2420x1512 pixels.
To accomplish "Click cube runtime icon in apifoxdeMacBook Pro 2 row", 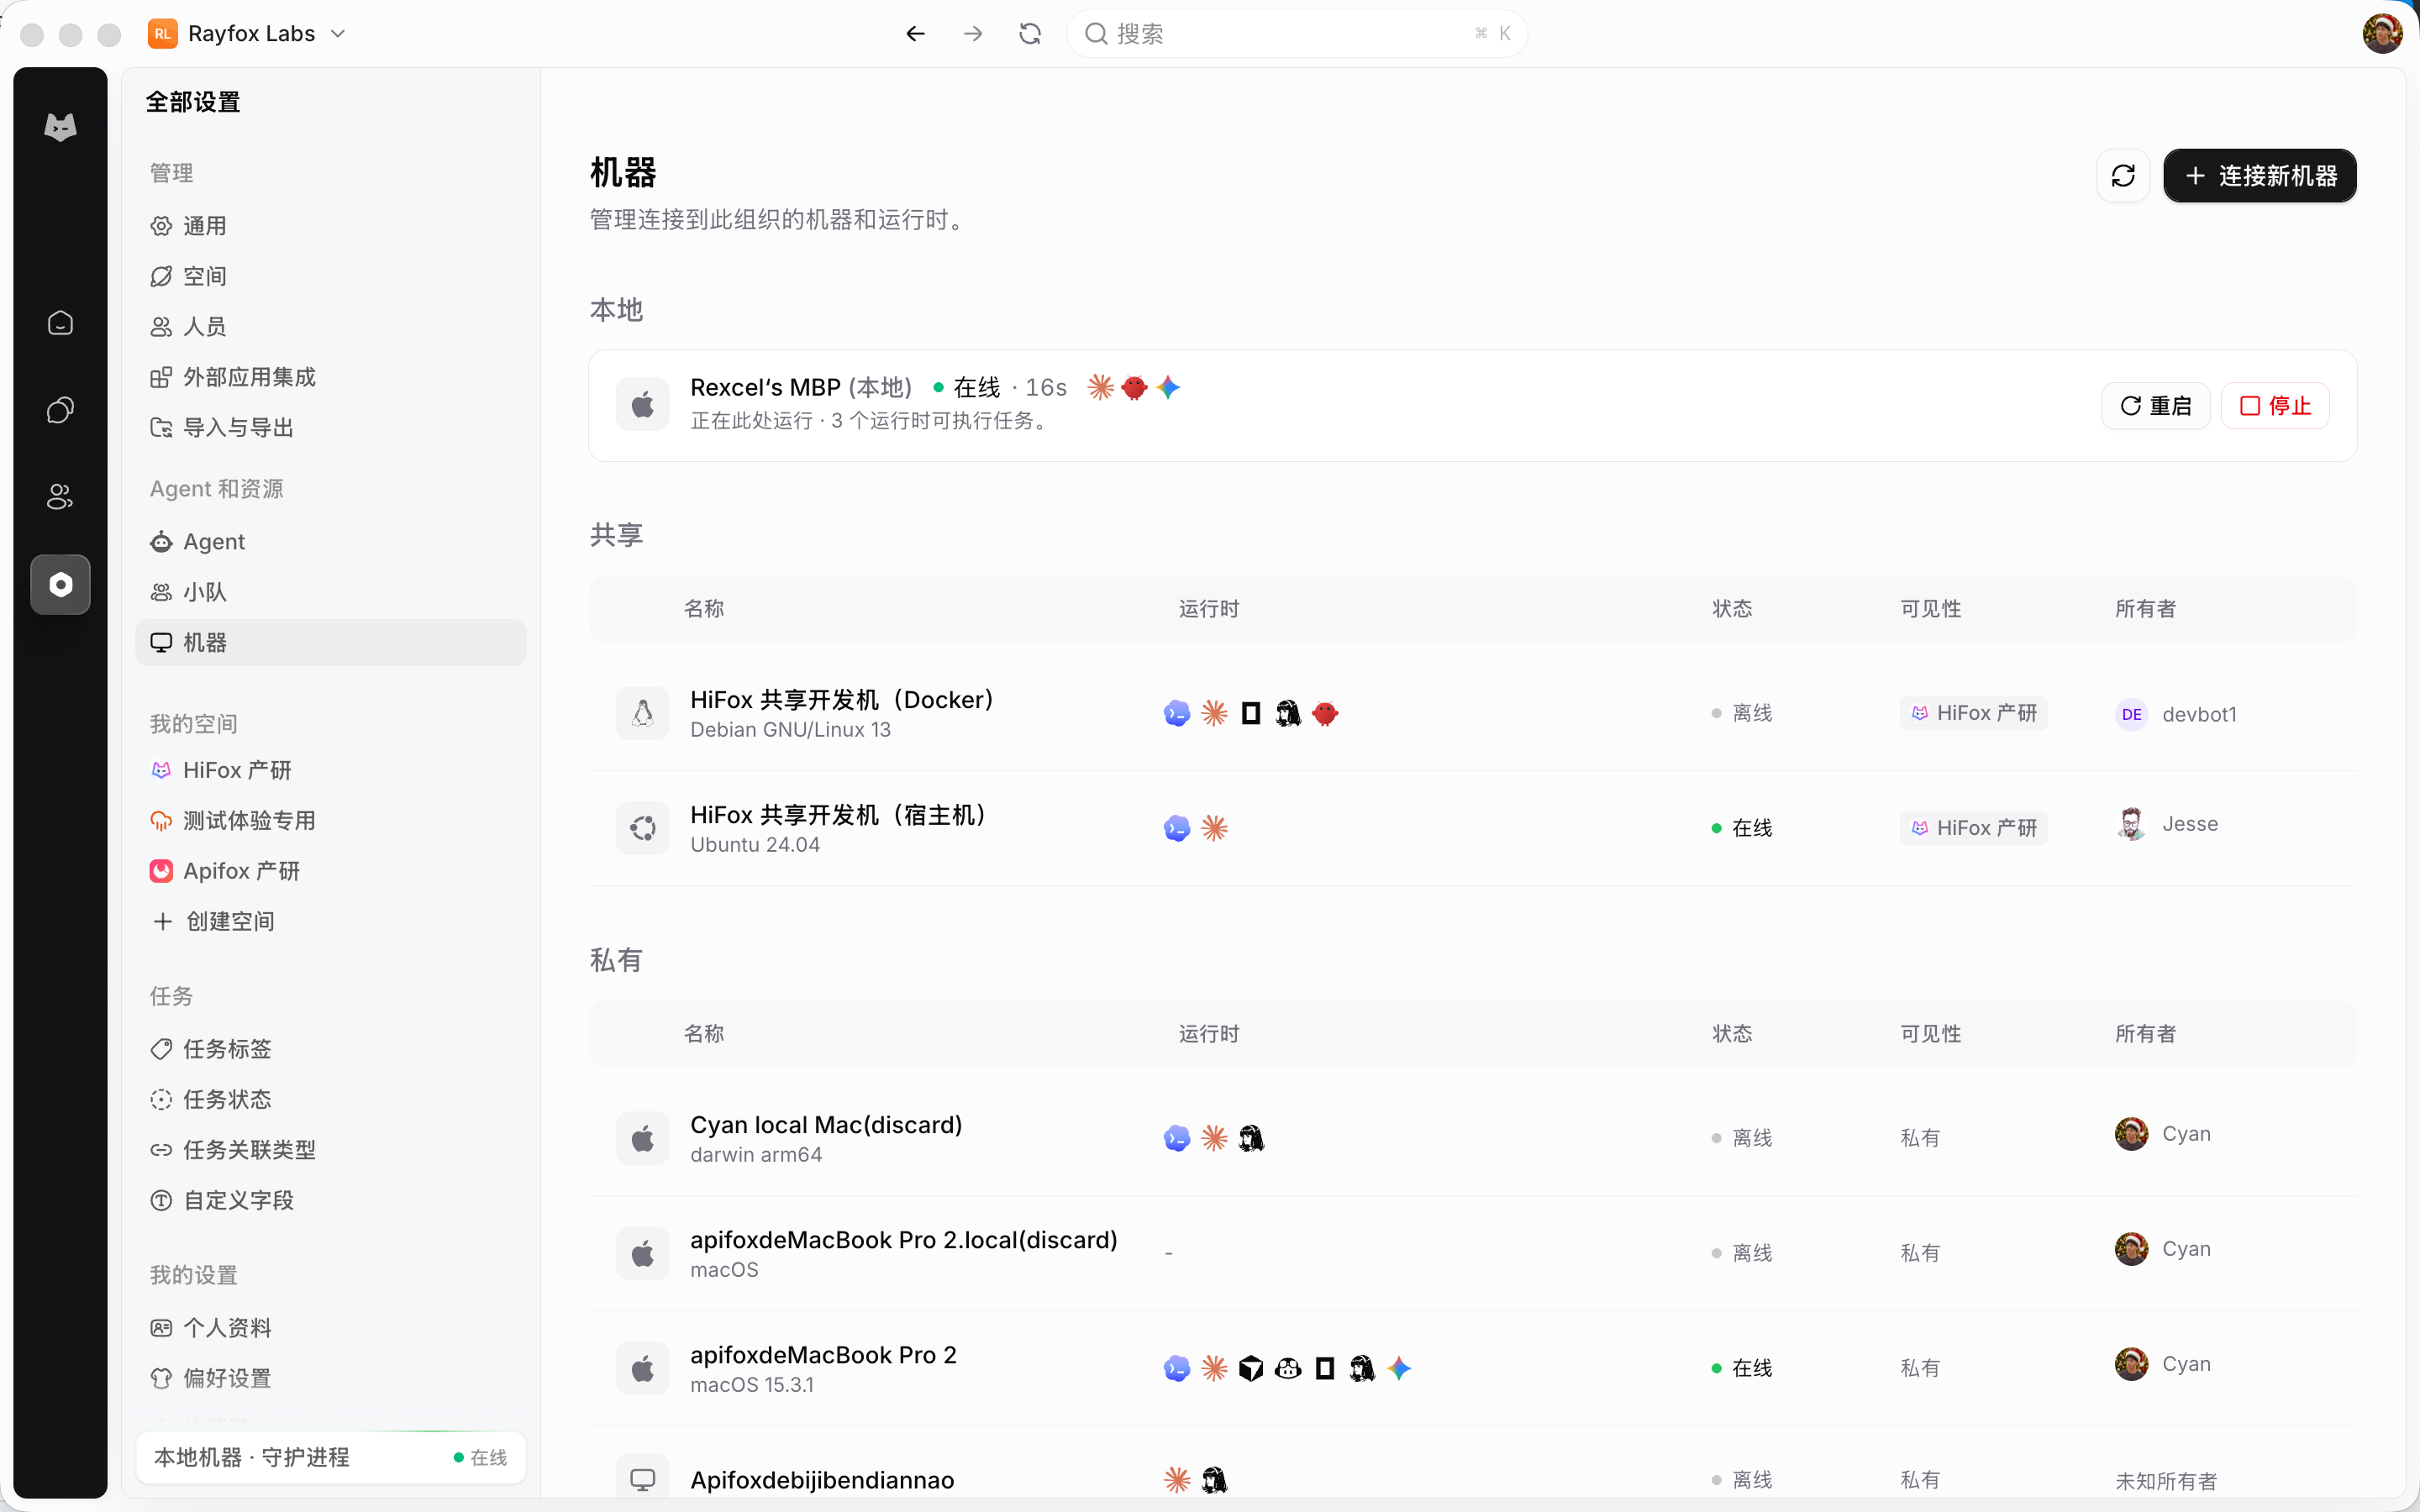I will 1251,1368.
